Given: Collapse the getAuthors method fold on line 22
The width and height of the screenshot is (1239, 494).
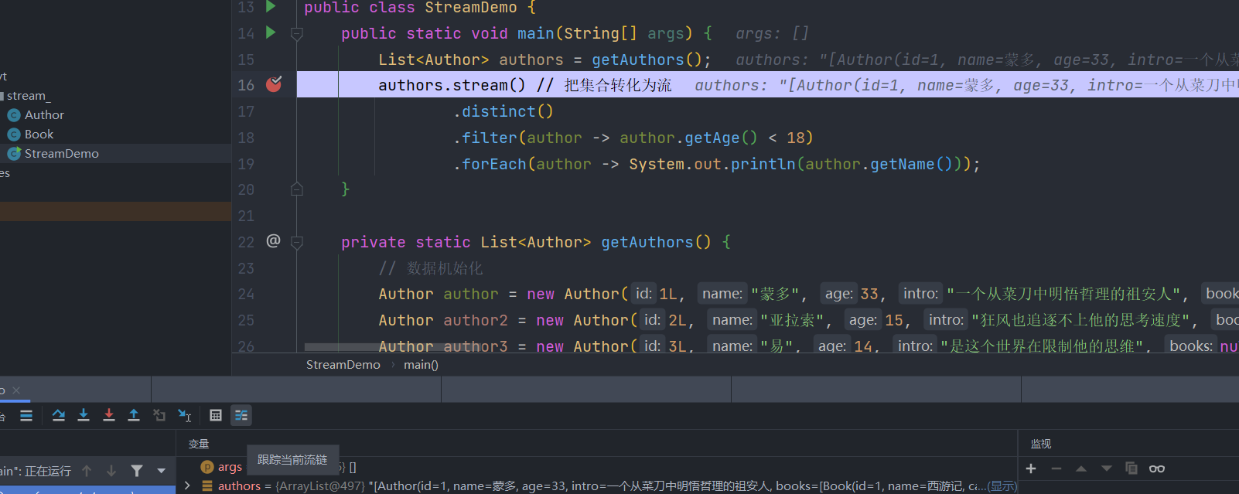Looking at the screenshot, I should click(x=297, y=242).
